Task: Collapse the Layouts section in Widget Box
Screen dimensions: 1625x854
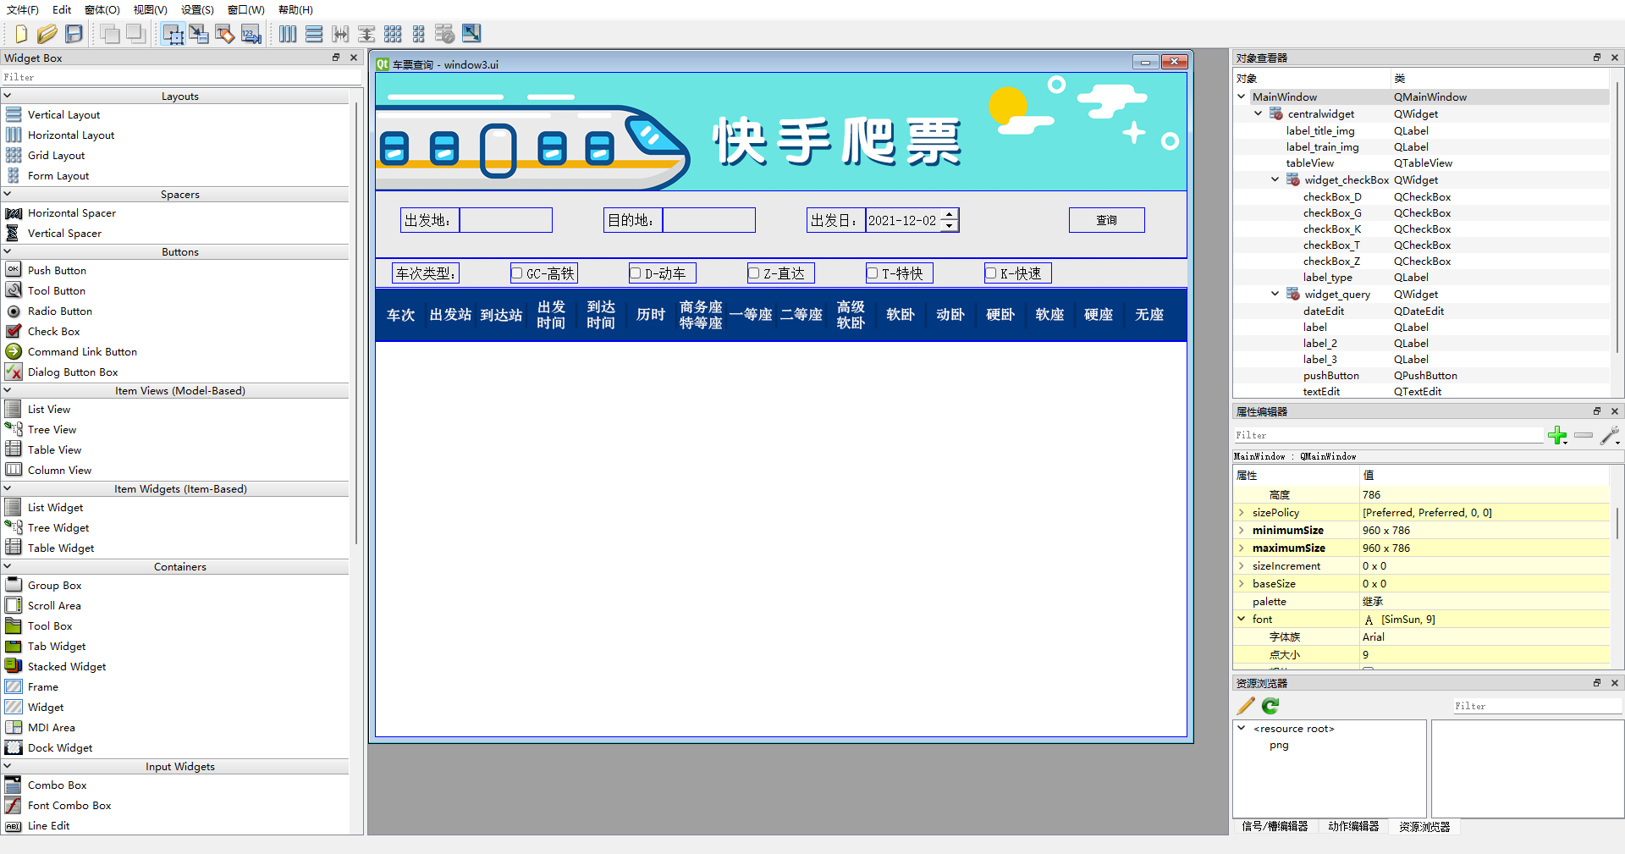Action: click(7, 96)
